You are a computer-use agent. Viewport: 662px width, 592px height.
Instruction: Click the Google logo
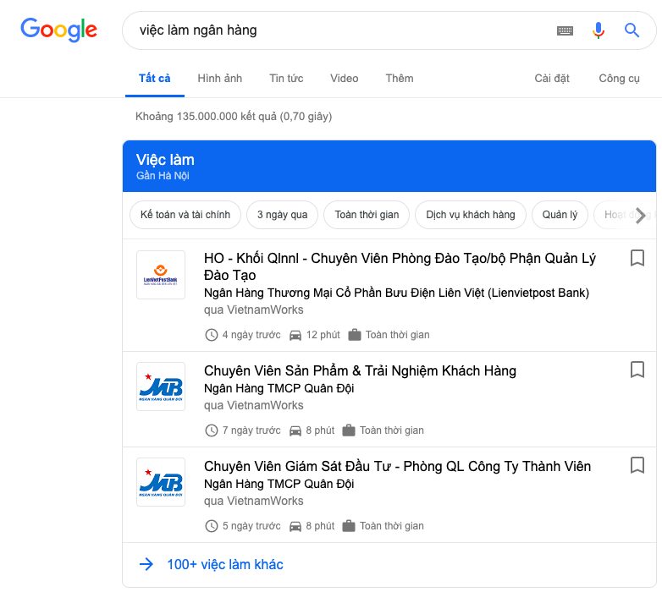pos(58,30)
